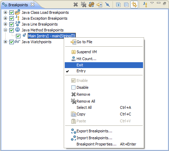Toggle Skip All Breakpoints toolbar icon
The width and height of the screenshot is (169, 151).
click(x=107, y=5)
